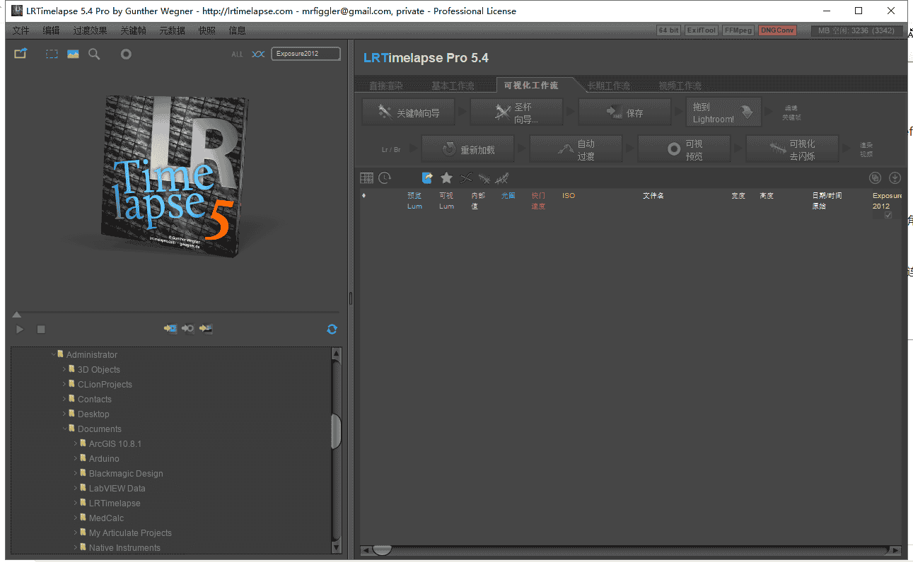
Task: Open the 信息 menu
Action: (x=237, y=30)
